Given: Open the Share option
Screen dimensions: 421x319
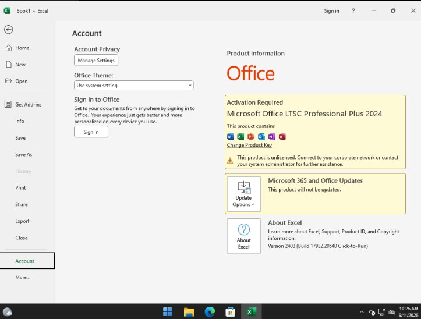Looking at the screenshot, I should (x=21, y=204).
